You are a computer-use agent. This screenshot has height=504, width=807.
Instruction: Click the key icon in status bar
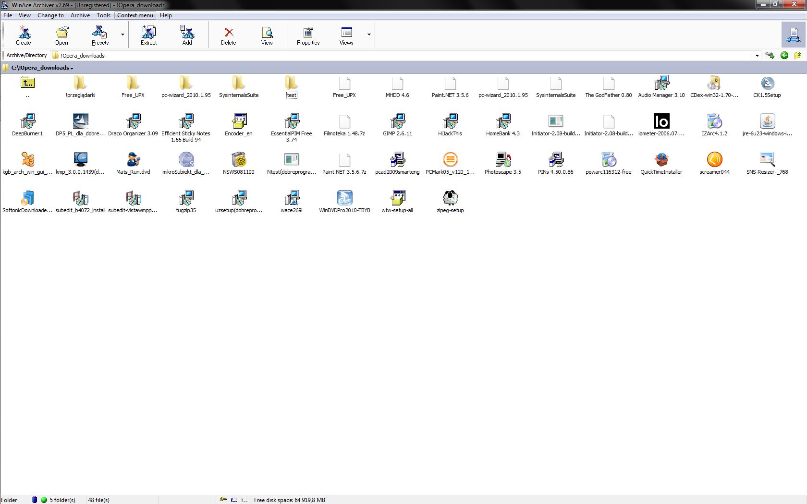(x=223, y=500)
